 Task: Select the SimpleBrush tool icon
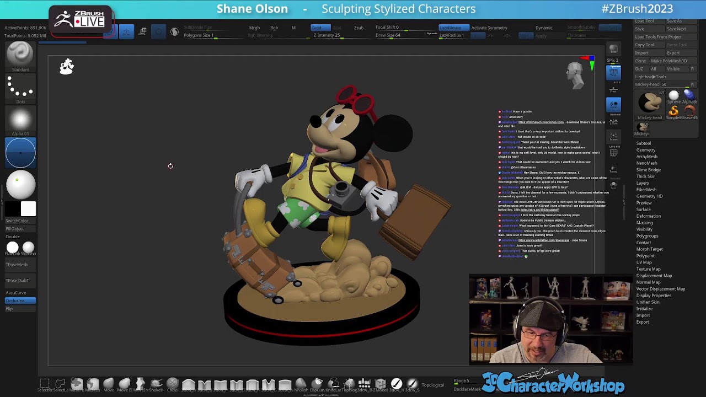[674, 112]
